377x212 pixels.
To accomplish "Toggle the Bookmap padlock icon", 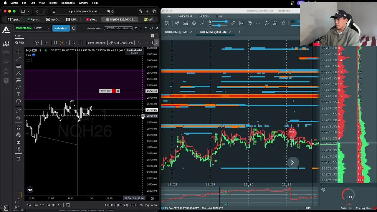I will pos(283,23).
